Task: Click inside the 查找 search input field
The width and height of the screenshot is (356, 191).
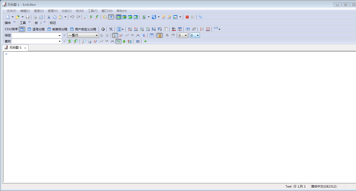Action: coord(35,41)
